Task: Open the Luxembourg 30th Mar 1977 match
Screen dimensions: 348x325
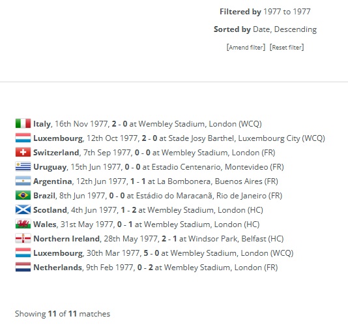Action: click(164, 253)
